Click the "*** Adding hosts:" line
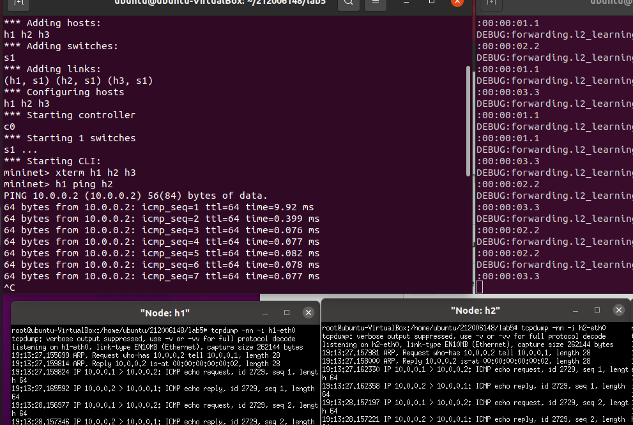Image resolution: width=633 pixels, height=425 pixels. click(52, 23)
